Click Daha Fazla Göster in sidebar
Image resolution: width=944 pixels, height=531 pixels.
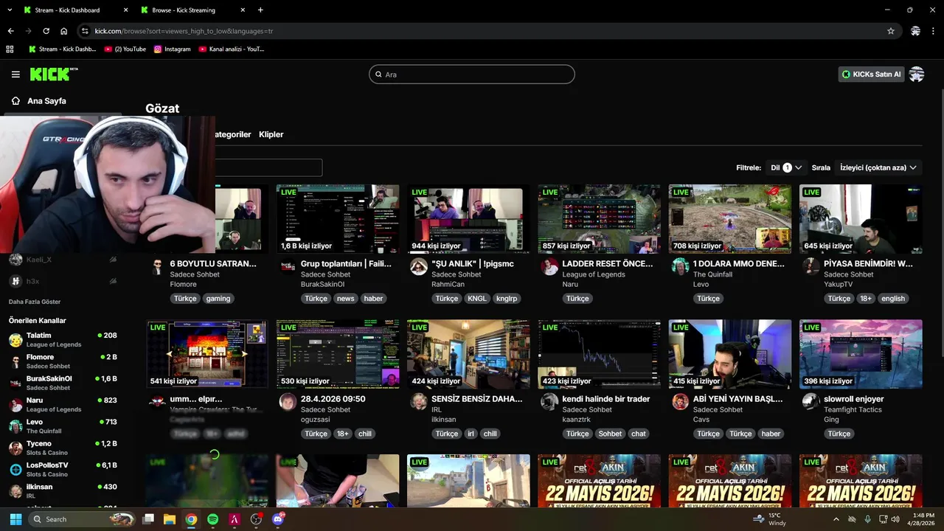tap(35, 302)
